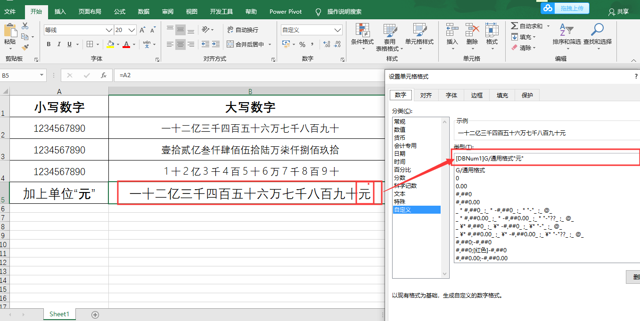Toggle Underline formatting
Image resolution: width=640 pixels, height=321 pixels.
[x=69, y=44]
